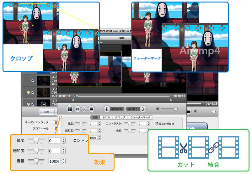Switch to the トリム tab
Screen dimensions: 252x174
[x=106, y=117]
